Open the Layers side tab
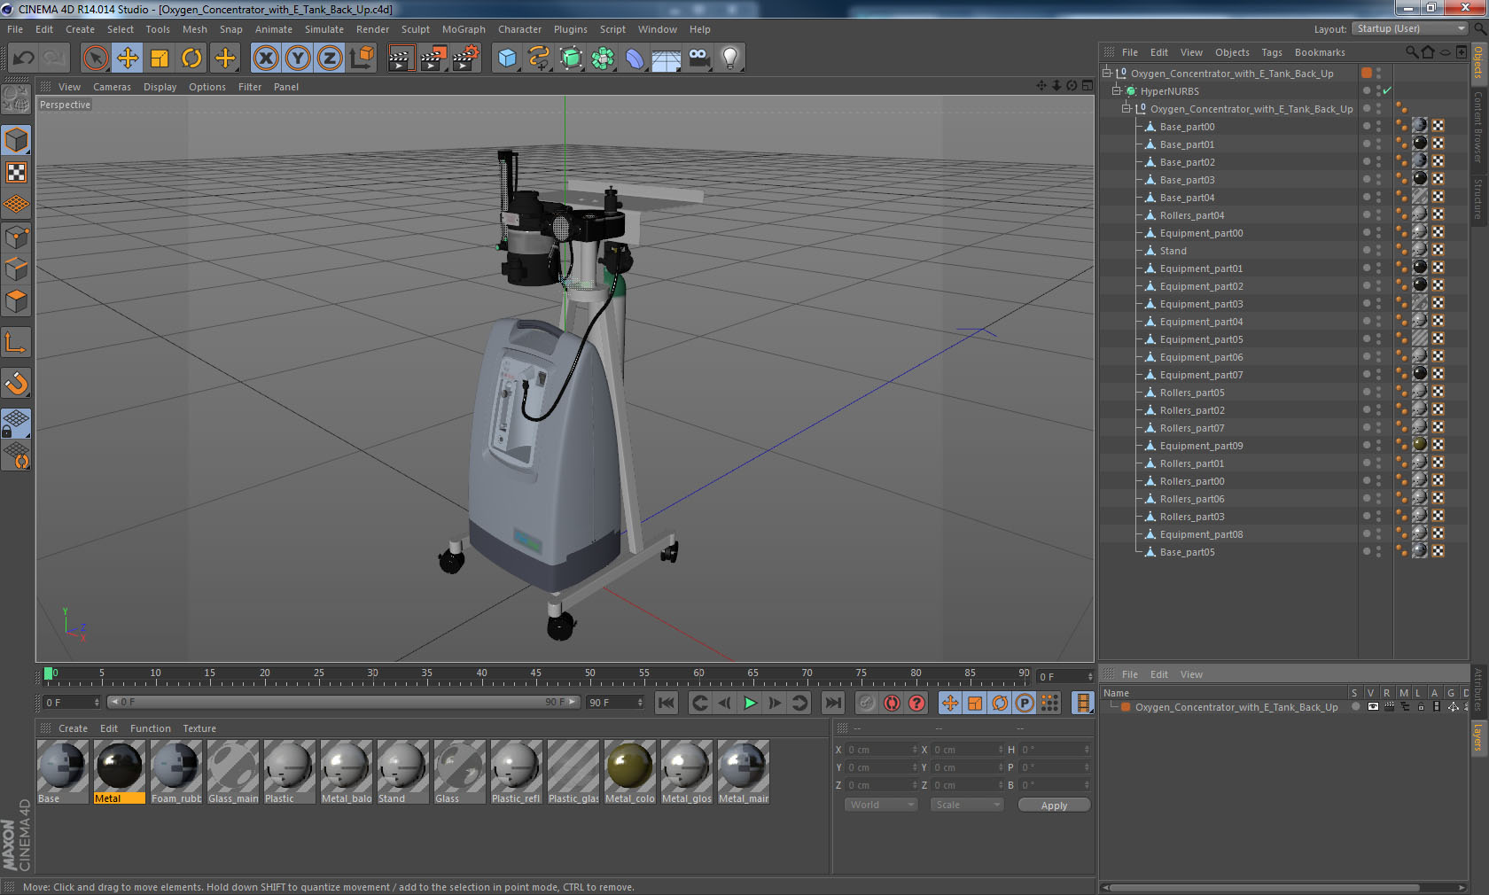 [1478, 737]
